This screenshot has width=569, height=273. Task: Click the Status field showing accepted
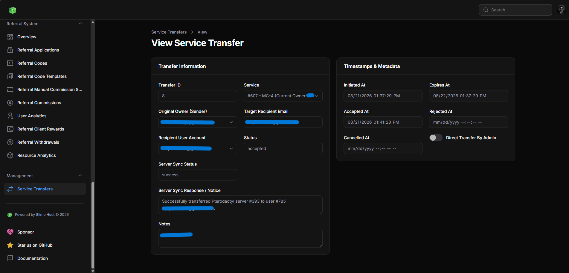point(283,148)
